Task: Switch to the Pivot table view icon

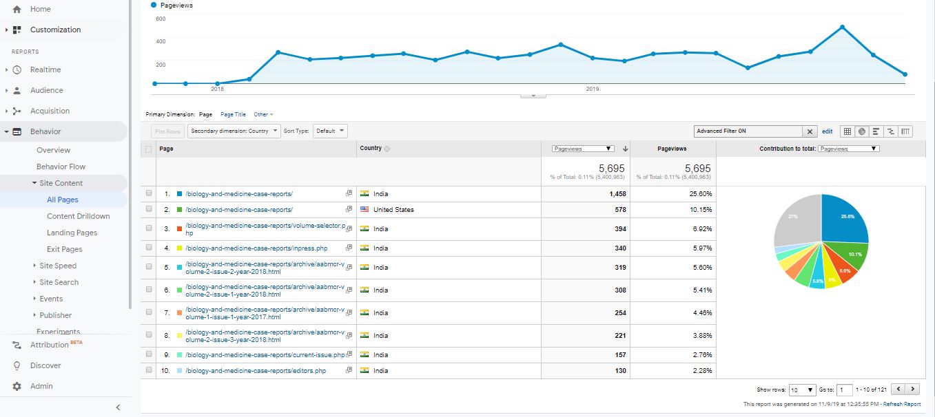Action: [905, 131]
